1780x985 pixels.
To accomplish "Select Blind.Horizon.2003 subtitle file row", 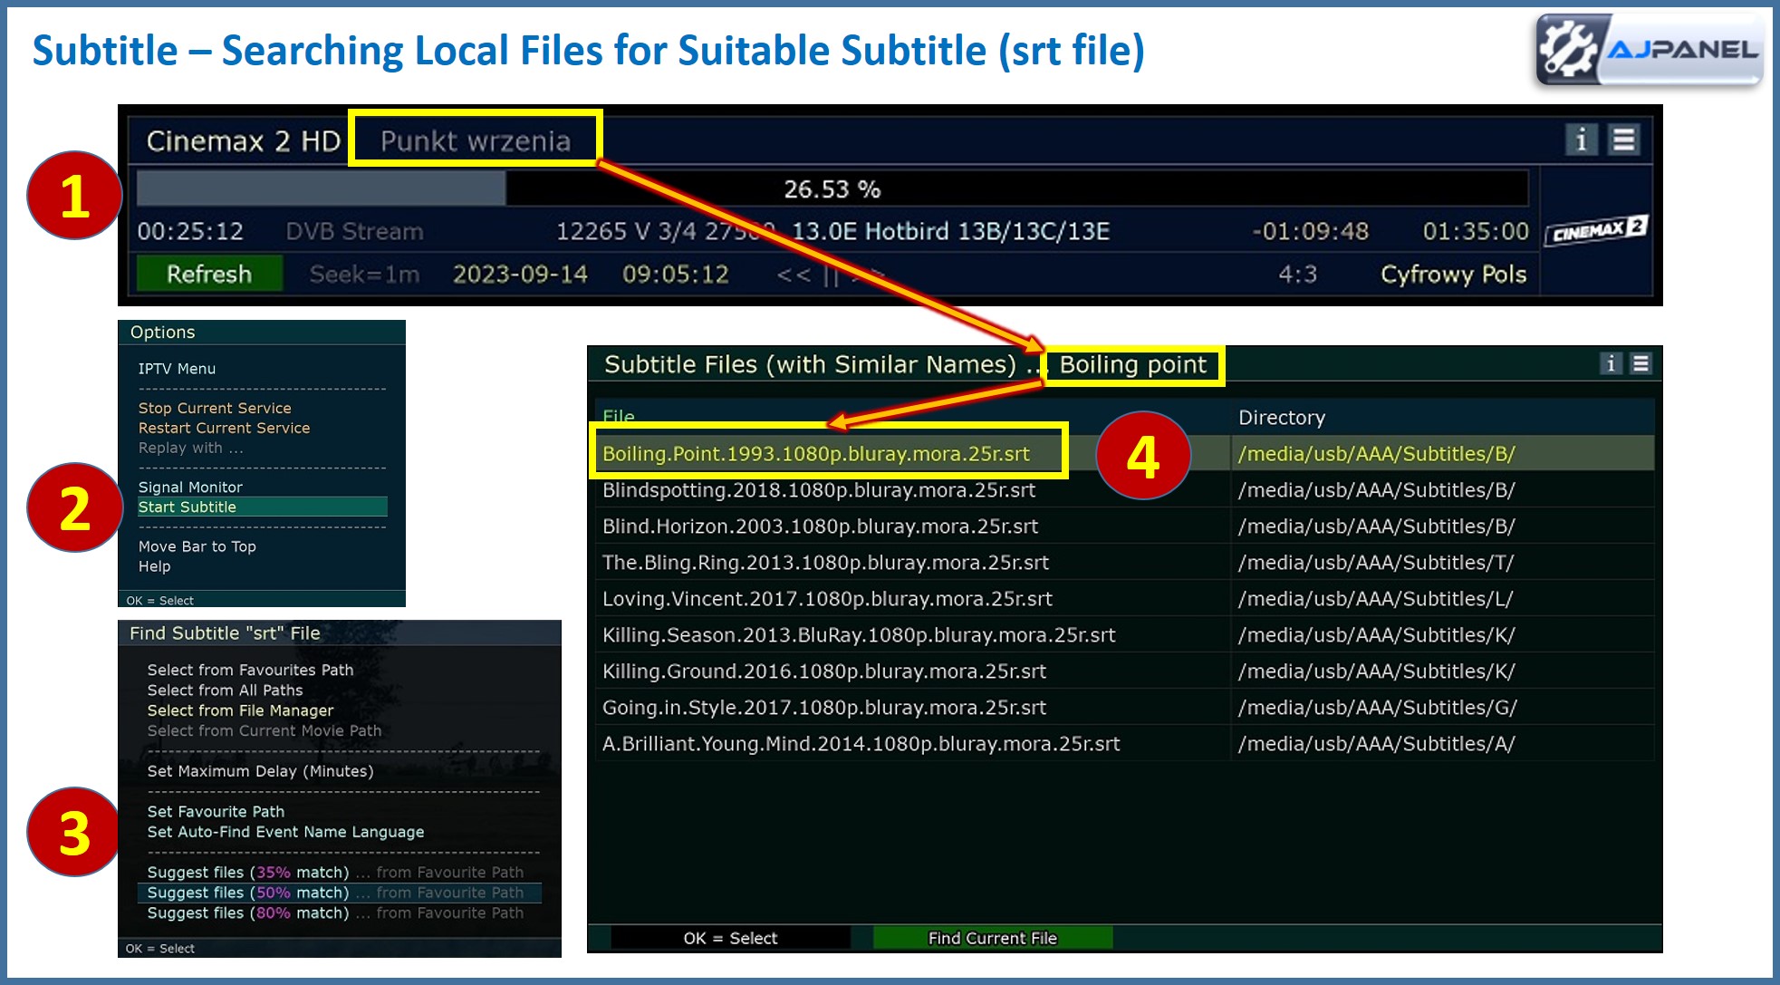I will tap(820, 526).
